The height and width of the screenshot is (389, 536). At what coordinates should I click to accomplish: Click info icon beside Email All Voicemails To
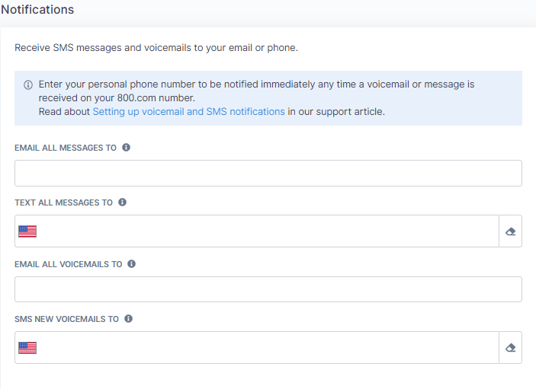pos(132,263)
